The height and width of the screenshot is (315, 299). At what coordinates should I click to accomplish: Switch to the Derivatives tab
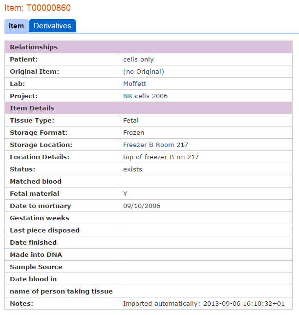click(52, 26)
